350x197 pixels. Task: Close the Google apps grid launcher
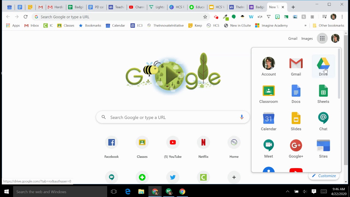click(x=322, y=38)
